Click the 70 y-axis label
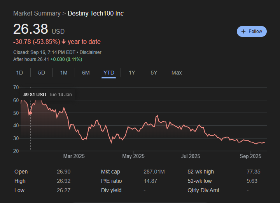 click(16, 87)
